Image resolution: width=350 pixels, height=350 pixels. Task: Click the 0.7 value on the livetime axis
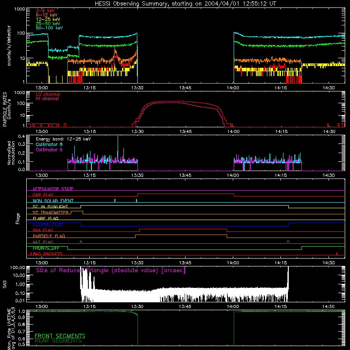pos(21,332)
